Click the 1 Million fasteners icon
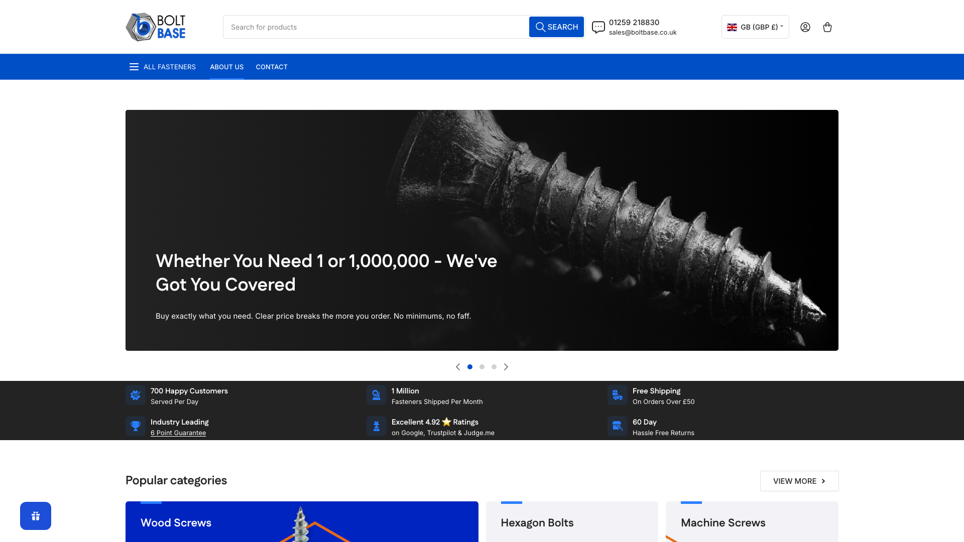The height and width of the screenshot is (542, 964). coord(377,395)
